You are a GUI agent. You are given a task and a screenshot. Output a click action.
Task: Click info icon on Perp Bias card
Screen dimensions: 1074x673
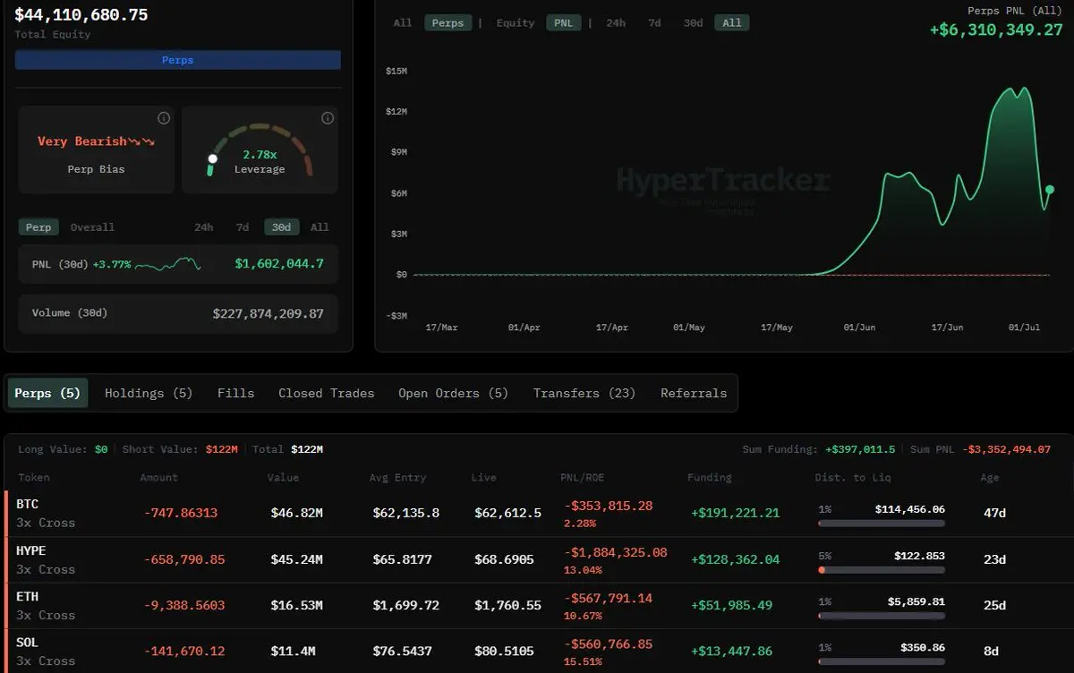[x=164, y=118]
